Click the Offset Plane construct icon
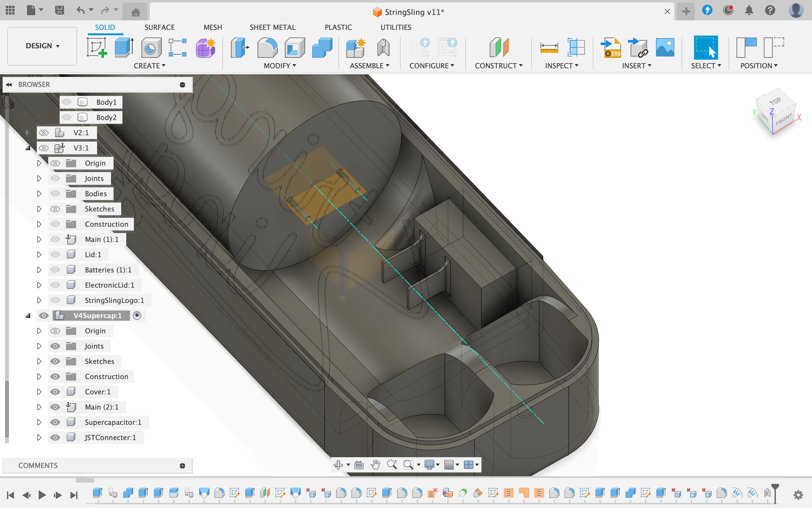This screenshot has width=812, height=508. [x=499, y=47]
